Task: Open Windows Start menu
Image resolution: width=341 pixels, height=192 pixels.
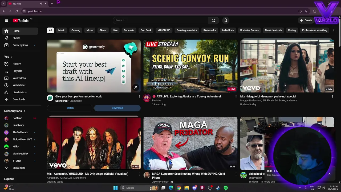Action: (x=115, y=188)
